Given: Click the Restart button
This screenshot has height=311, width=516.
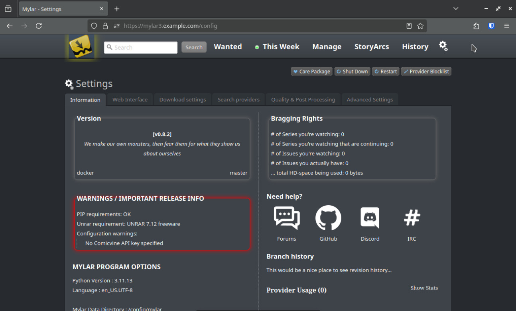Looking at the screenshot, I should (385, 72).
